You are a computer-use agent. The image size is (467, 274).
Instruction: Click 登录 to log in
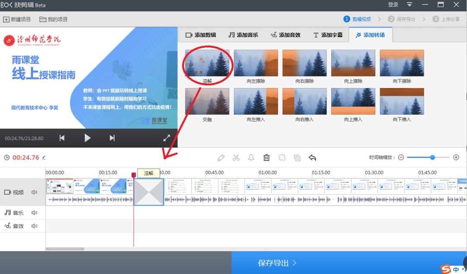pos(393,4)
